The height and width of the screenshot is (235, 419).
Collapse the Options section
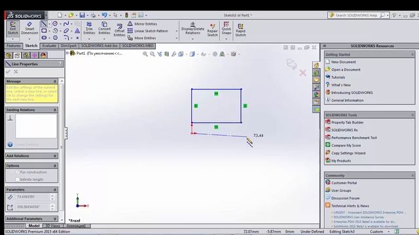(x=55, y=166)
